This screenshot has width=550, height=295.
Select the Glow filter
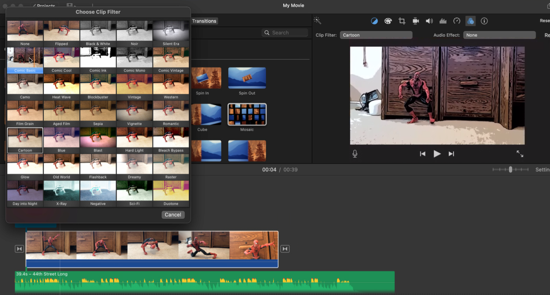25,167
